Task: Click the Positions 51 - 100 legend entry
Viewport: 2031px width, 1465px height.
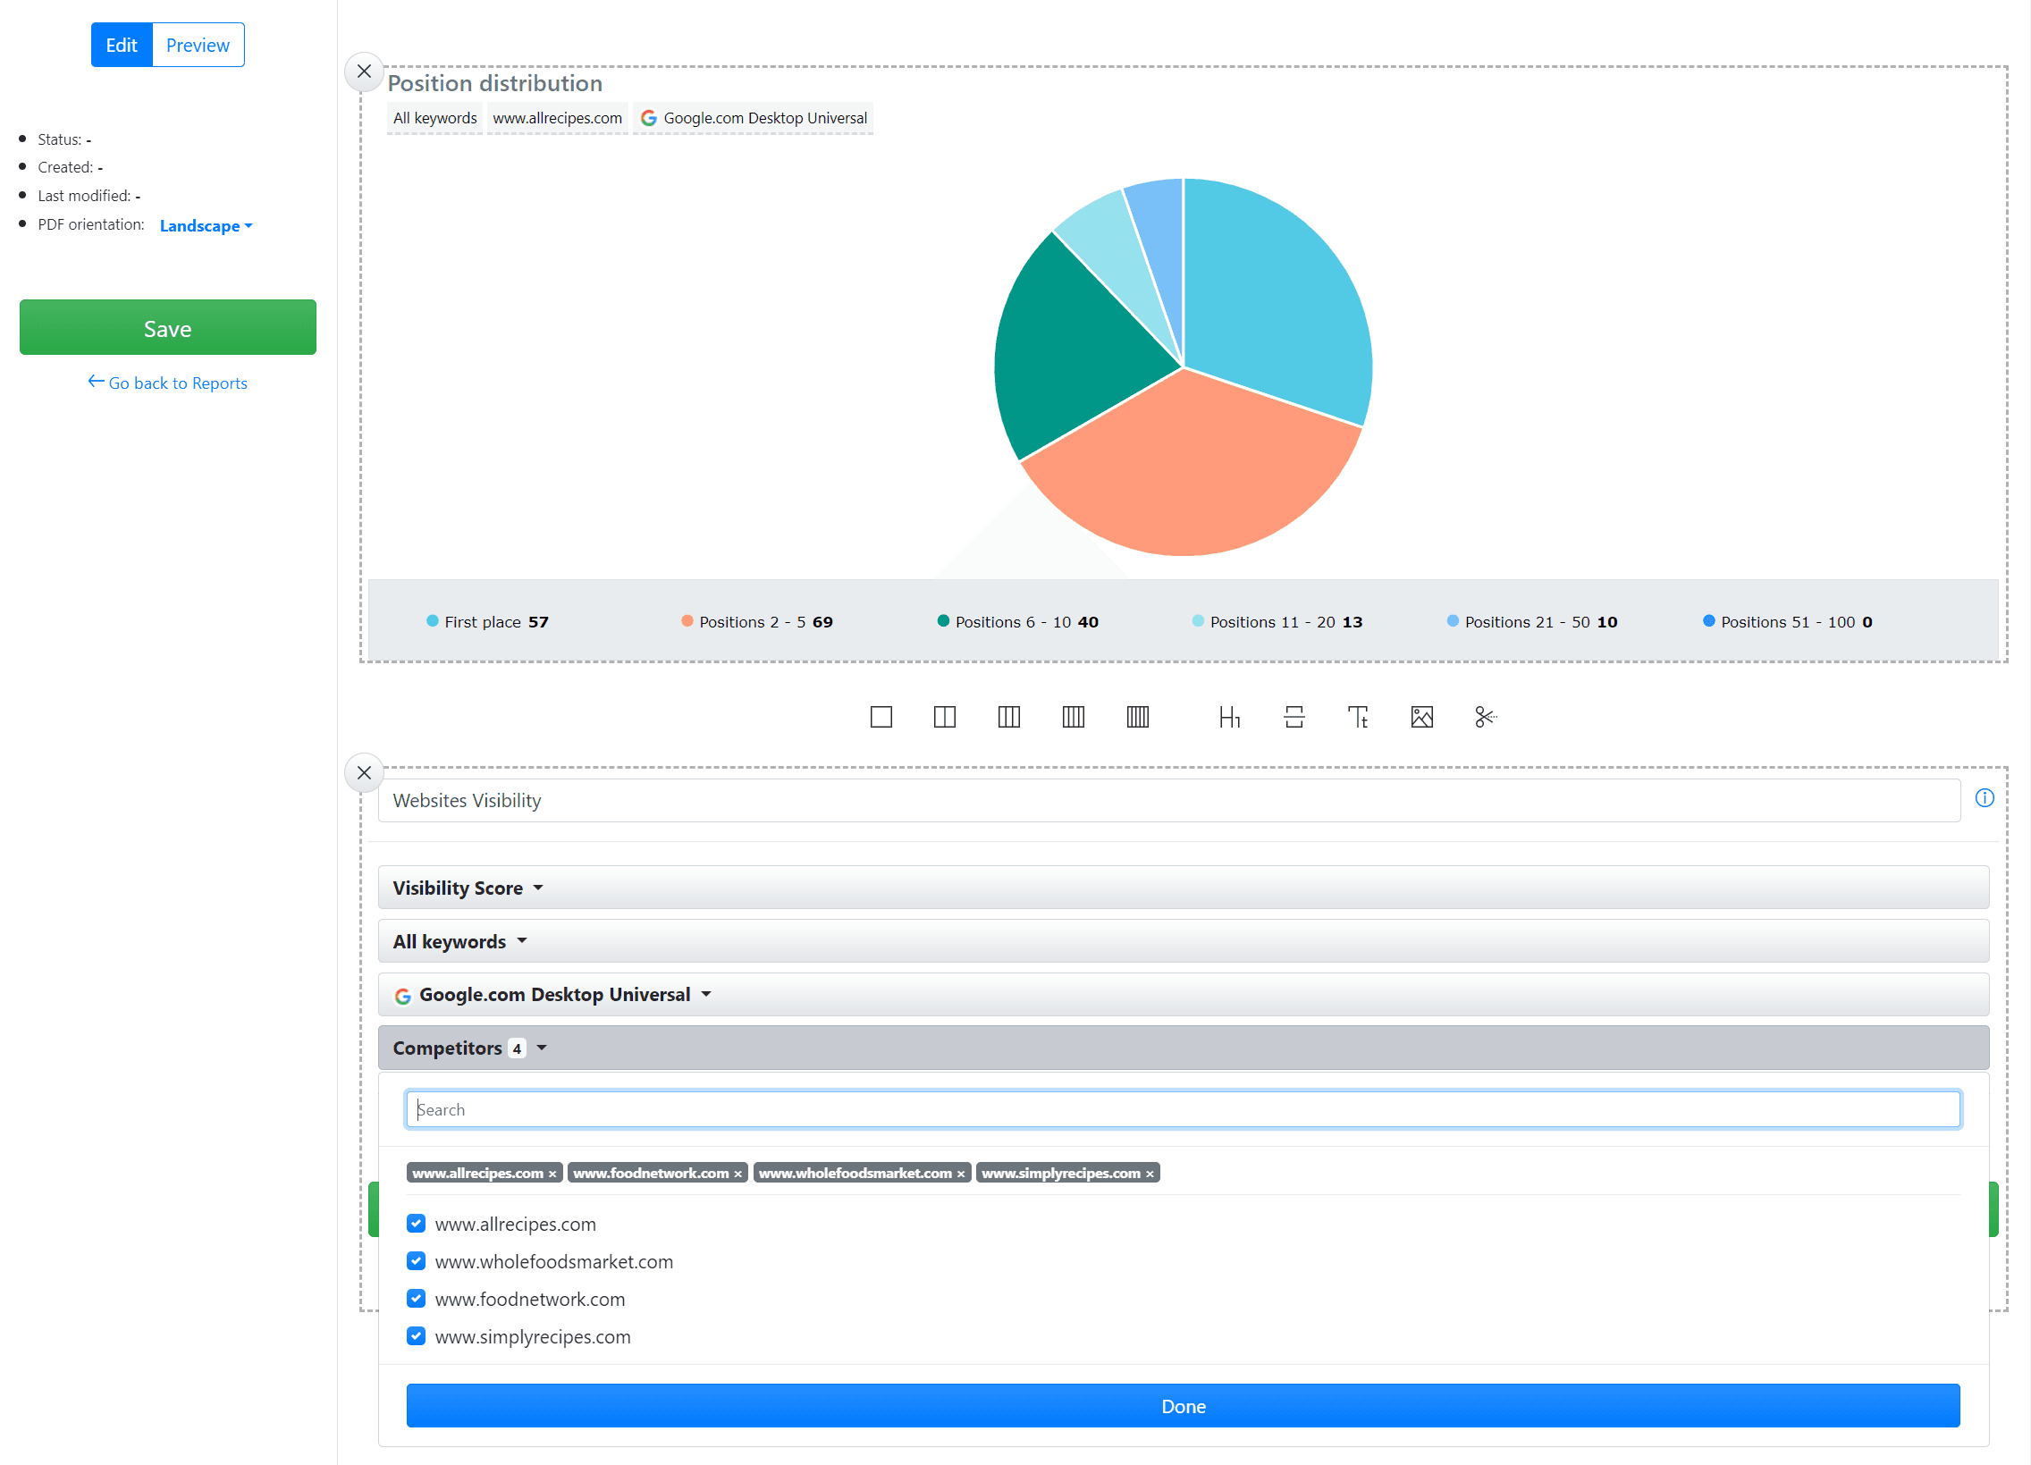Action: [1788, 622]
